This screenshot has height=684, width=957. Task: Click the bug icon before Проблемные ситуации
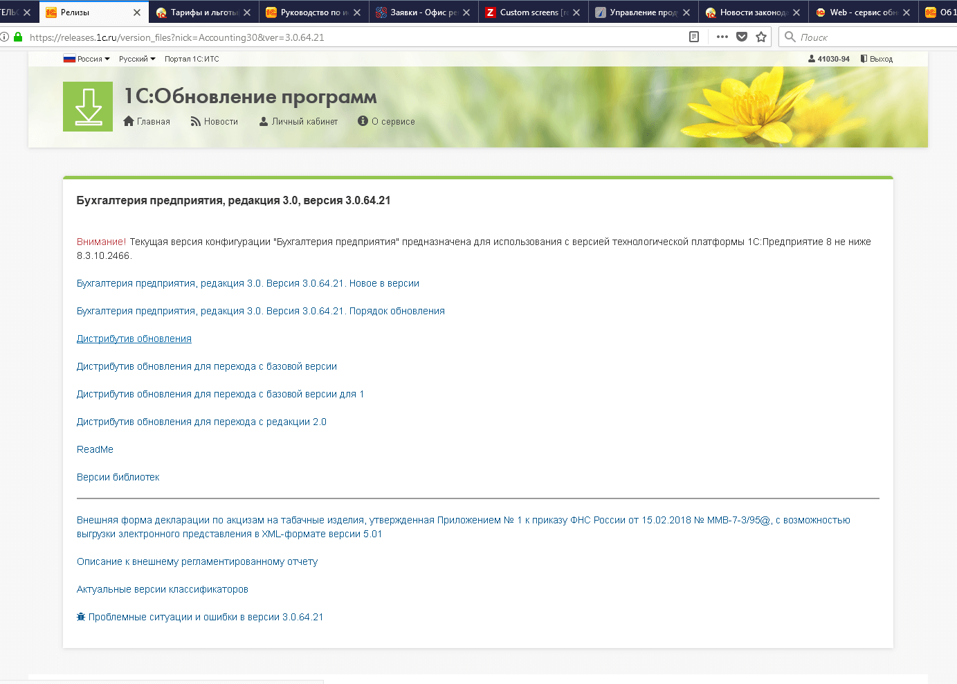81,617
